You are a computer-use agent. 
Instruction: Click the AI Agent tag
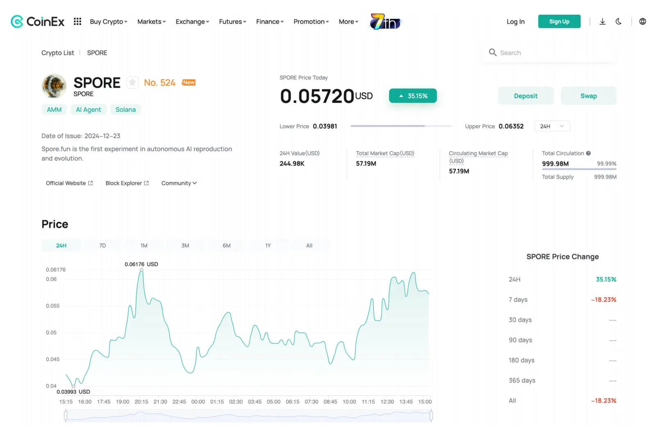89,110
